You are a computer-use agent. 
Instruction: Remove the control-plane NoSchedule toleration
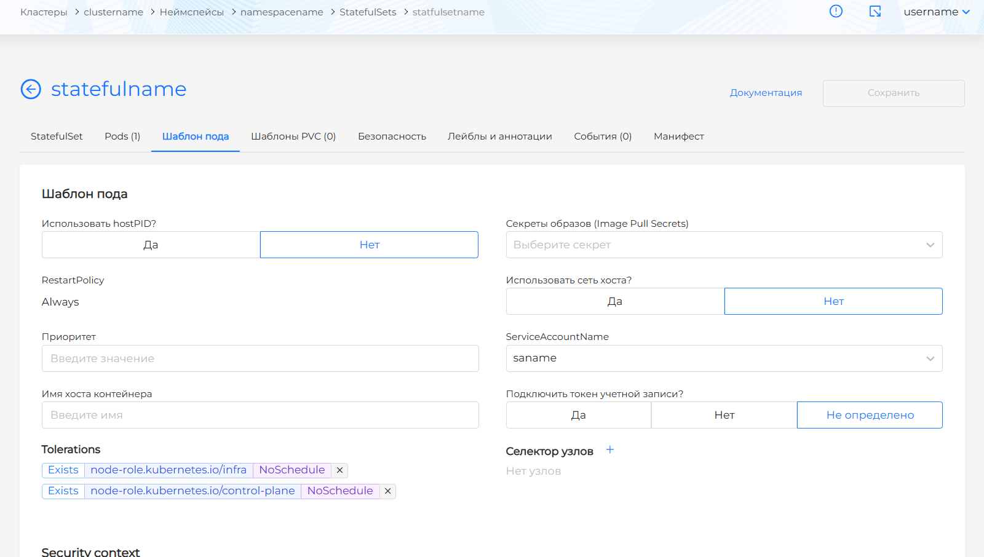387,491
